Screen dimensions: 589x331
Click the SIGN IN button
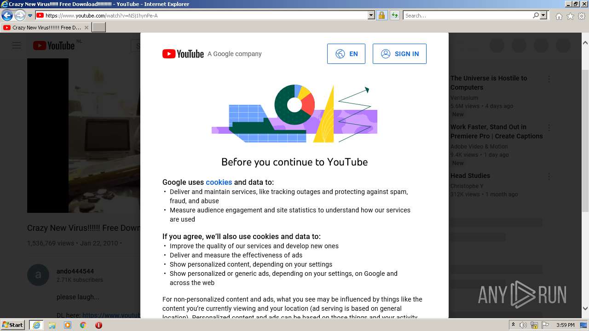[399, 54]
